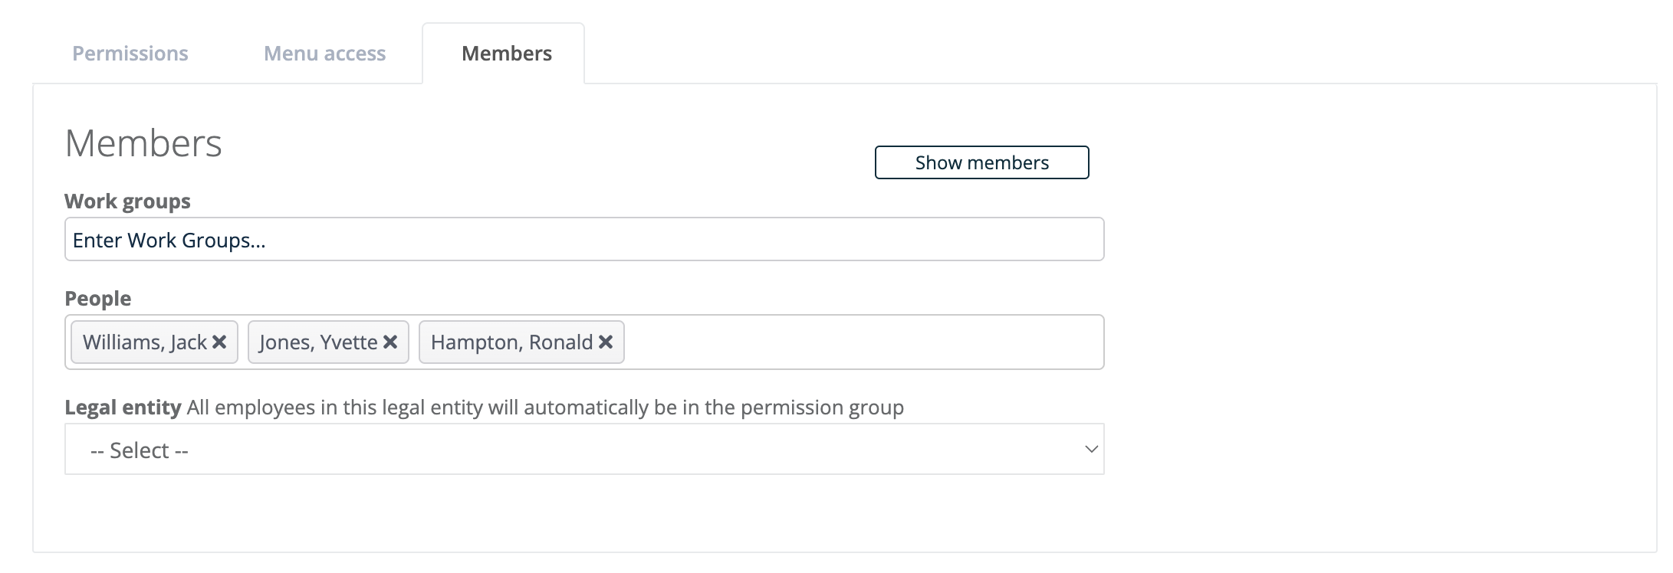The width and height of the screenshot is (1673, 573).
Task: Click the People field label
Action: point(98,299)
